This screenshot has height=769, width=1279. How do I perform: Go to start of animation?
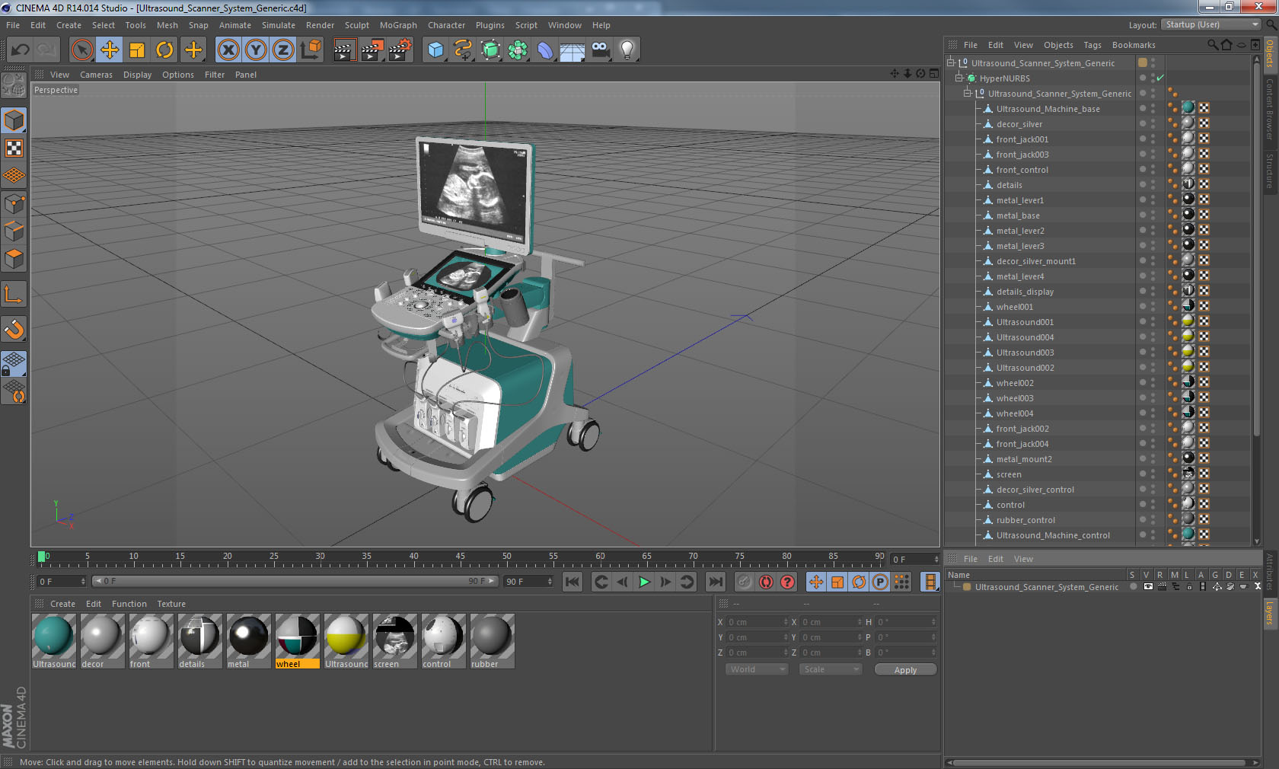573,582
